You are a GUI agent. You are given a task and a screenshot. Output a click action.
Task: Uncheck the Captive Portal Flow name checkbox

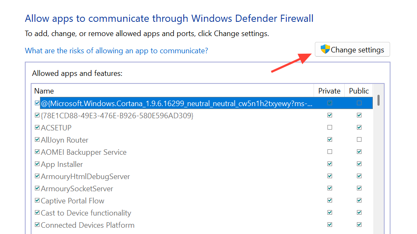coord(37,201)
